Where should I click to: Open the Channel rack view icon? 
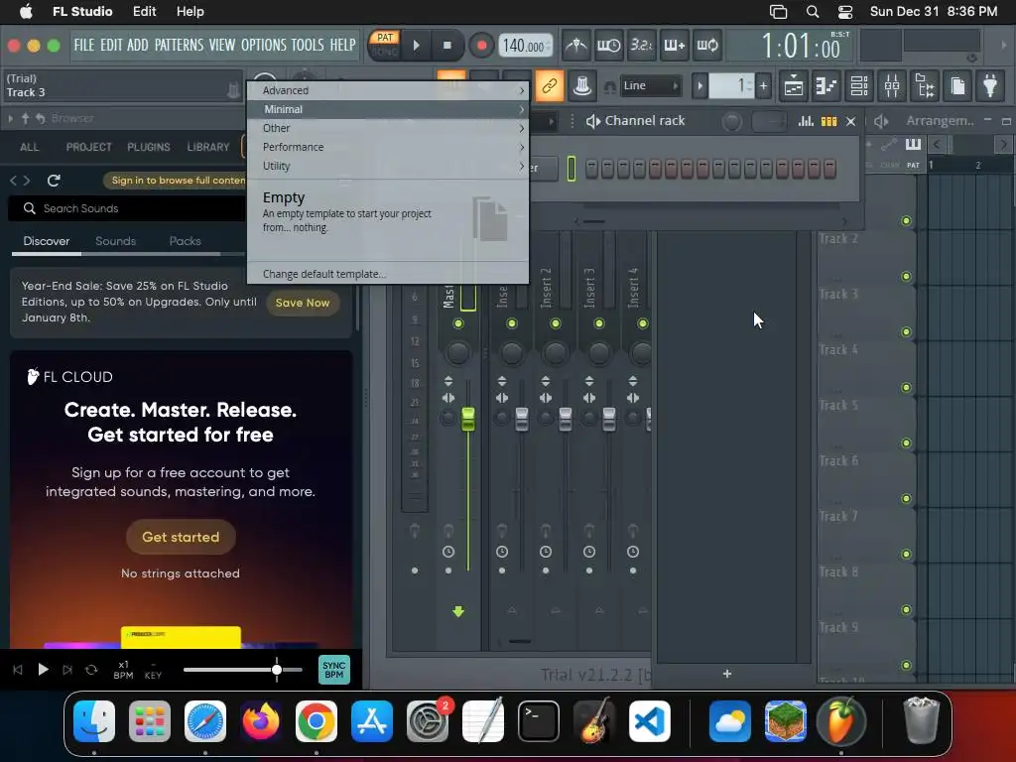click(x=859, y=85)
